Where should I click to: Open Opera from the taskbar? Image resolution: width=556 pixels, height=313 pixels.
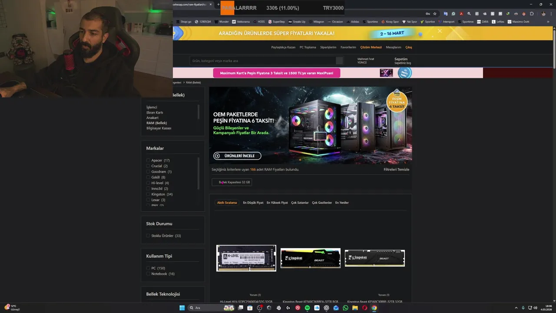[x=364, y=308]
